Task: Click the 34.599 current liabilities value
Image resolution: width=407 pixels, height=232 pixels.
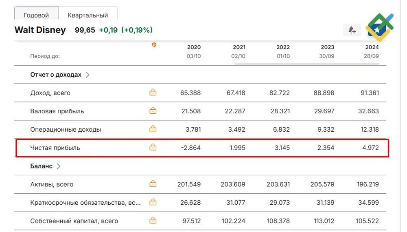Action: [x=369, y=203]
